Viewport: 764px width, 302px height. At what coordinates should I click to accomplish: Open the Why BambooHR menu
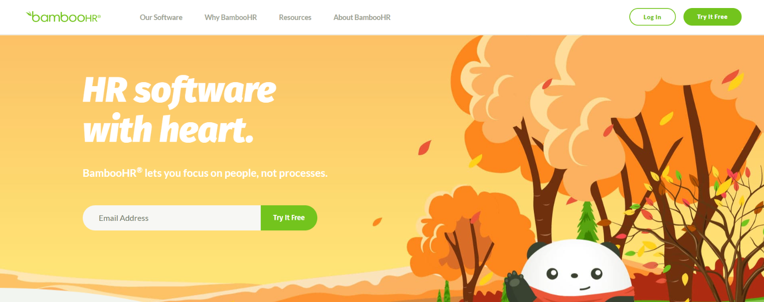pyautogui.click(x=231, y=17)
